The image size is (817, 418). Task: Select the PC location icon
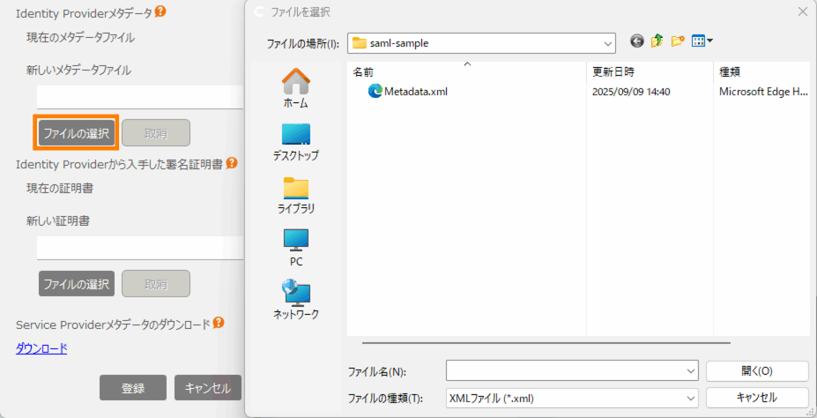tap(295, 247)
